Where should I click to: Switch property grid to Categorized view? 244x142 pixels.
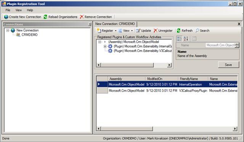pos(180,39)
